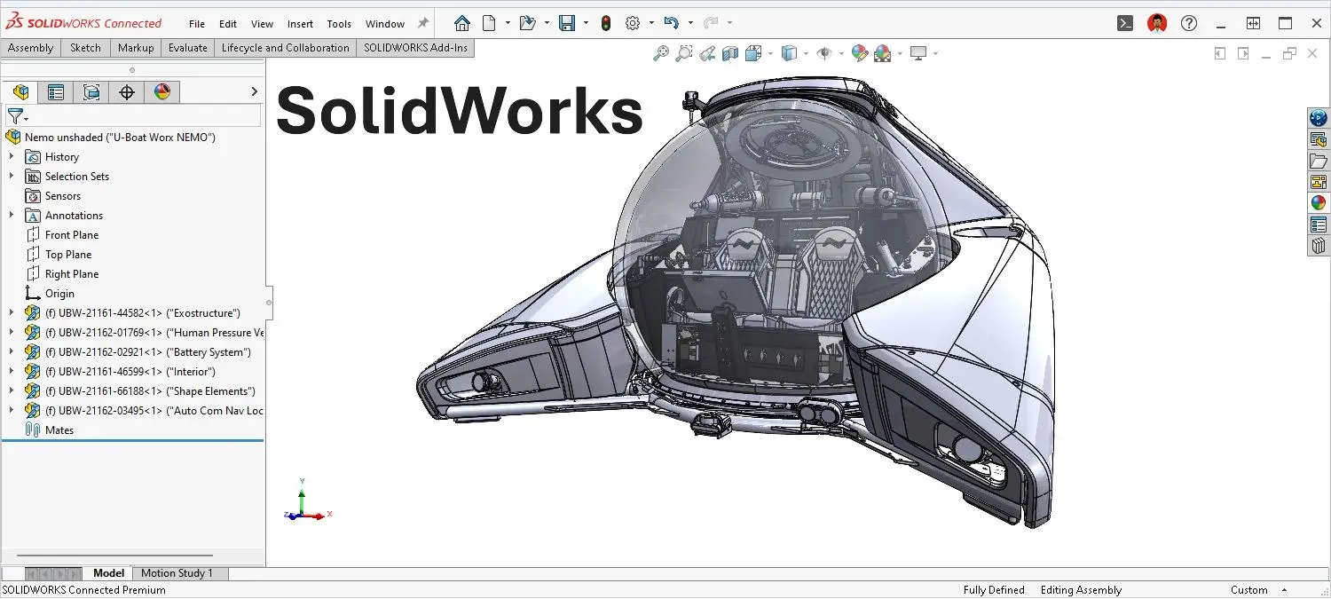1331x599 pixels.
Task: Open the Tools menu
Action: pos(339,24)
